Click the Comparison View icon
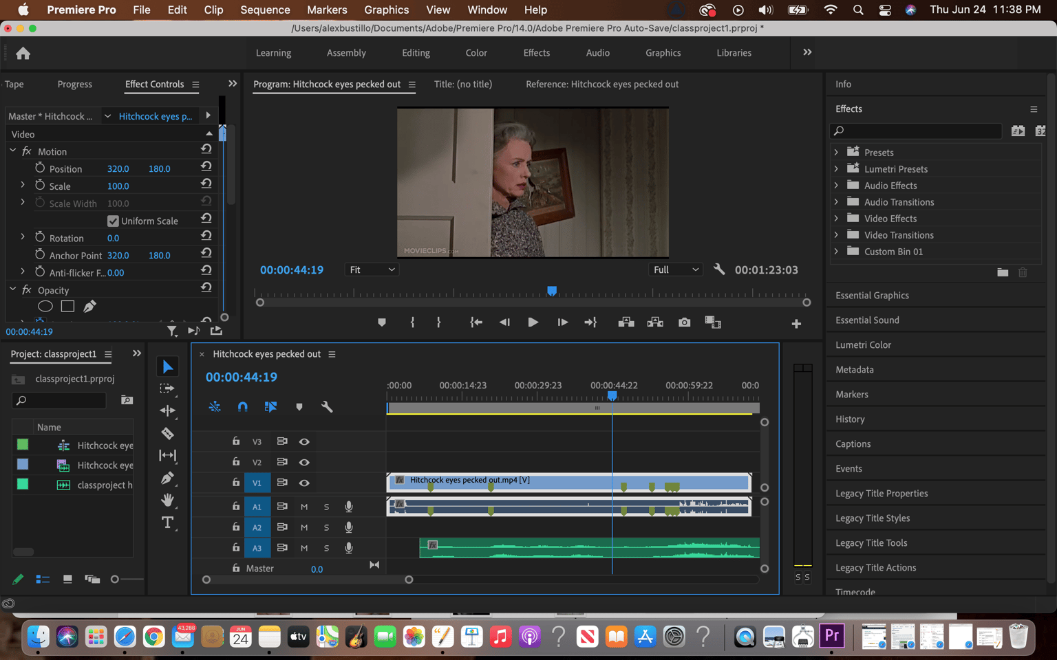1057x660 pixels. coord(713,322)
